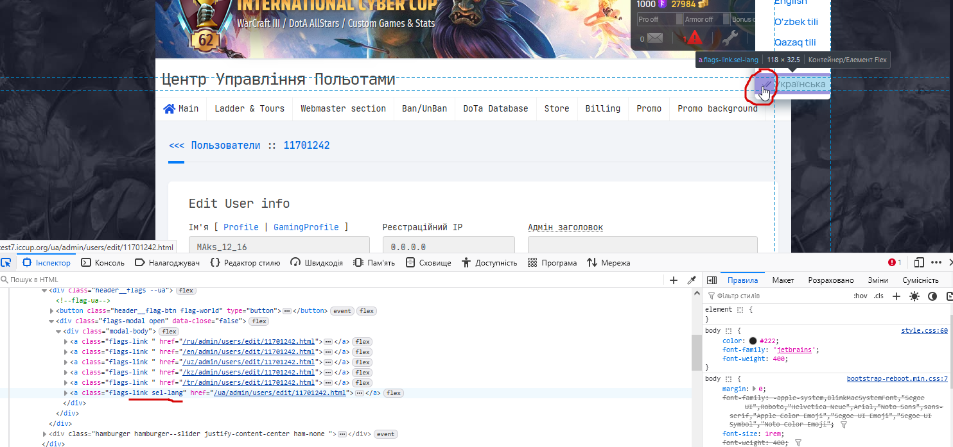The image size is (953, 447).
Task: Expand the margin shorthand arrow in rules
Action: tap(753, 389)
